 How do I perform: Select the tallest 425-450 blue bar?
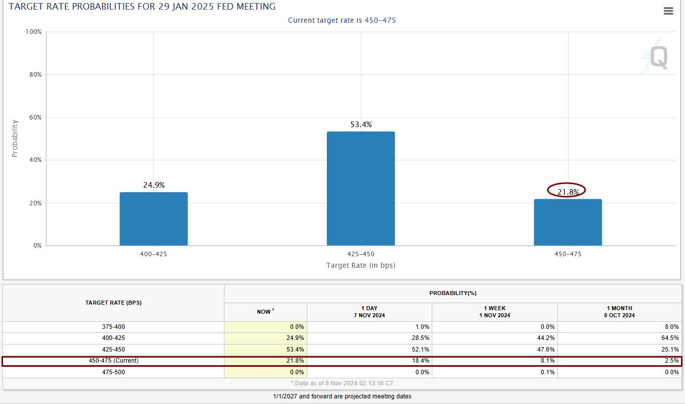pos(361,189)
